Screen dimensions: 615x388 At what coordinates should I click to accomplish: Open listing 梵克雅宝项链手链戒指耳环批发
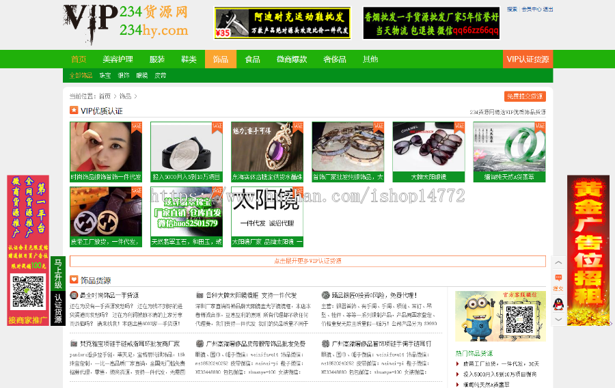pos(130,344)
